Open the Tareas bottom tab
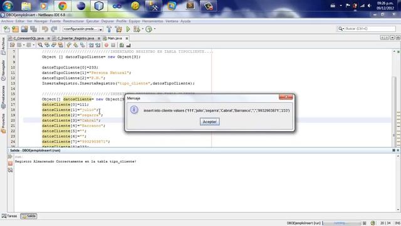The width and height of the screenshot is (401, 226). [9, 216]
